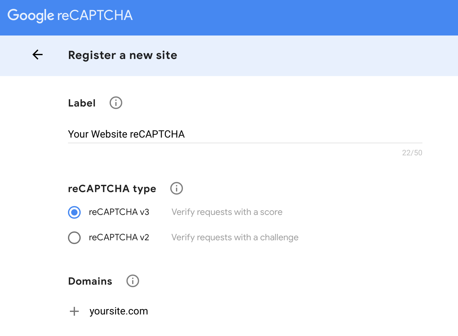Click the "Label" section heading
The image size is (458, 336).
(82, 103)
